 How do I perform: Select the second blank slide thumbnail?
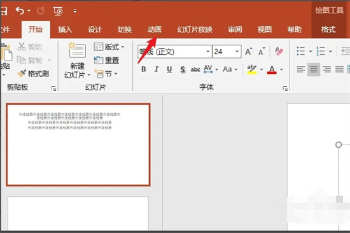tap(78, 213)
